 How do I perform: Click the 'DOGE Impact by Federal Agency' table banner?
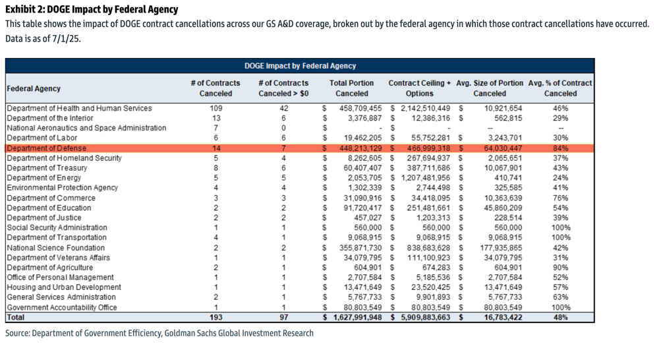tap(300, 66)
